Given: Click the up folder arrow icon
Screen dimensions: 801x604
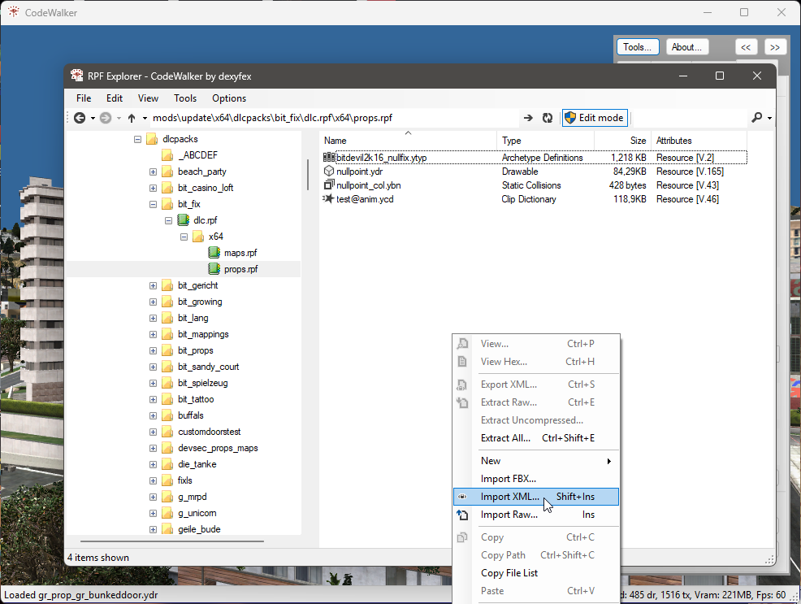Looking at the screenshot, I should coord(131,118).
